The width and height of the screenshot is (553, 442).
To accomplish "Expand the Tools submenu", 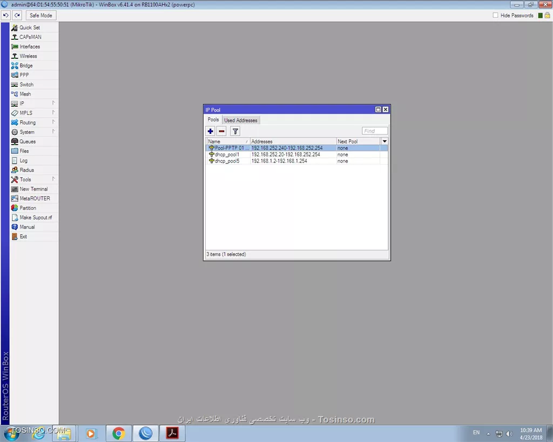I will [34, 179].
